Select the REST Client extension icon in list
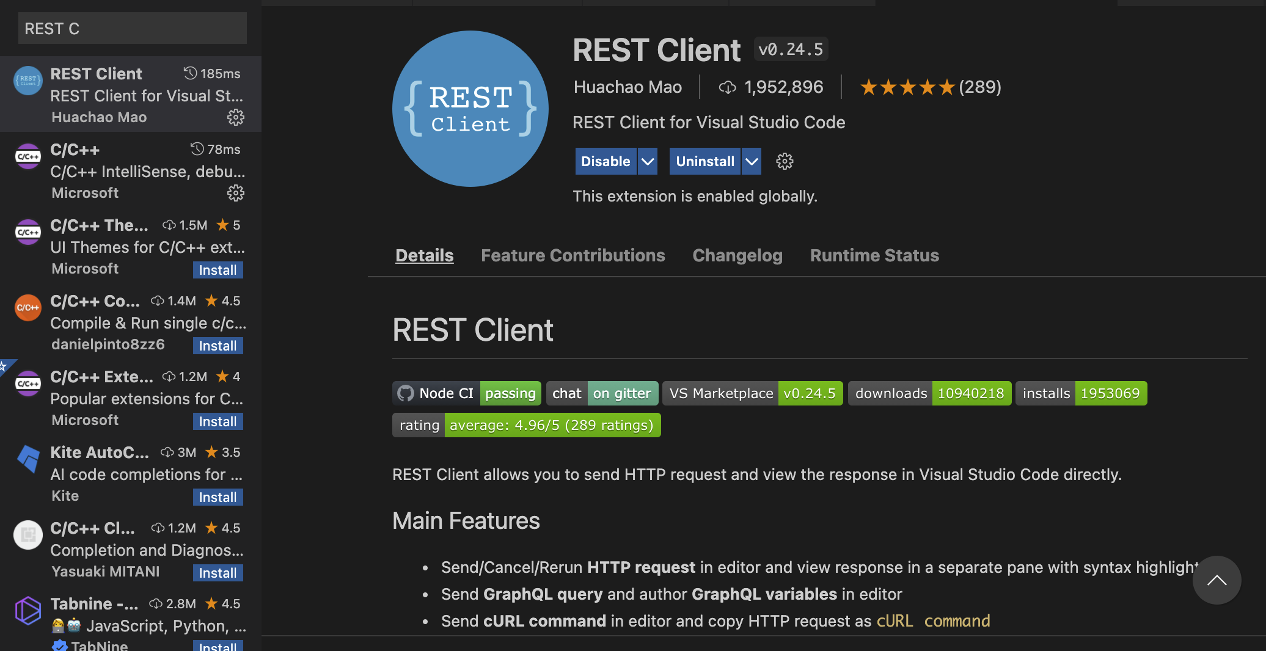Image resolution: width=1266 pixels, height=651 pixels. point(28,81)
